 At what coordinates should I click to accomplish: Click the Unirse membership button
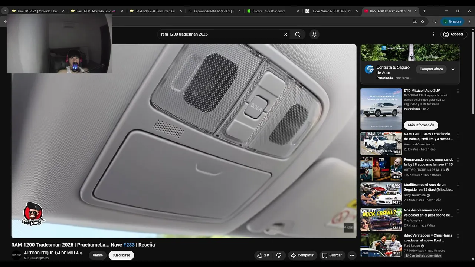(x=98, y=255)
